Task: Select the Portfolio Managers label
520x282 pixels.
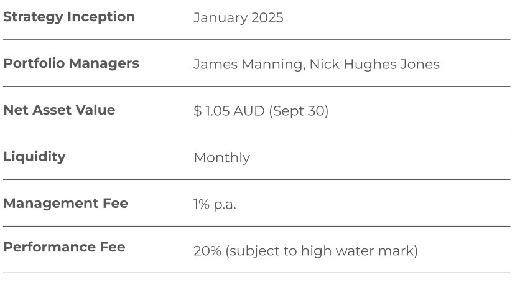Action: [x=71, y=63]
